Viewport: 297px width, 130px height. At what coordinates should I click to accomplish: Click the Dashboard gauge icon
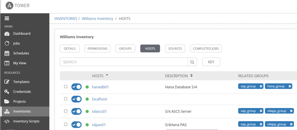[7, 34]
